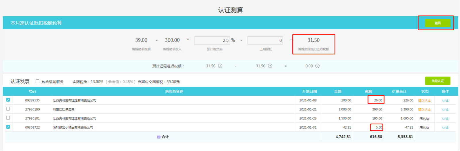This screenshot has width=460, height=151.
Task: Click the 供应商名称 column header
Action: pyautogui.click(x=174, y=91)
